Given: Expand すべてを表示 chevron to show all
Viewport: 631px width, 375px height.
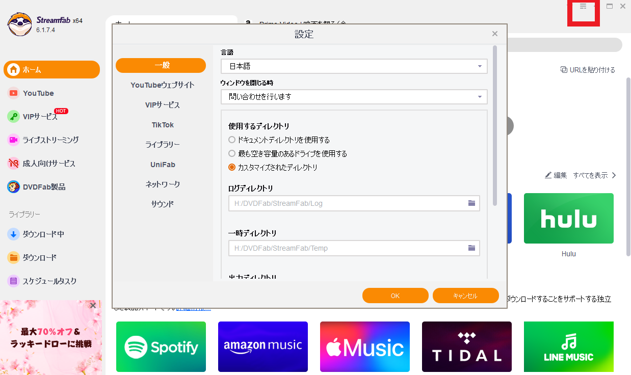Looking at the screenshot, I should 614,175.
